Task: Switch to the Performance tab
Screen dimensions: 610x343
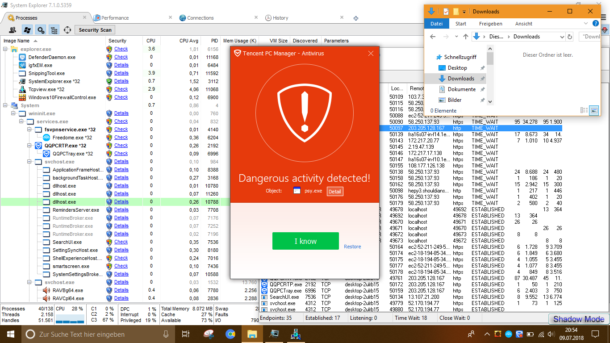Action: tap(111, 18)
